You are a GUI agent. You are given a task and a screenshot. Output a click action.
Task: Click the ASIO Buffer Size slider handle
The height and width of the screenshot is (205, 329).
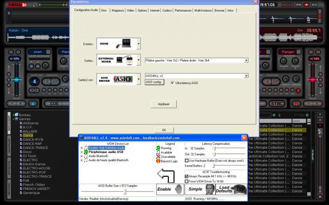pyautogui.click(x=125, y=191)
